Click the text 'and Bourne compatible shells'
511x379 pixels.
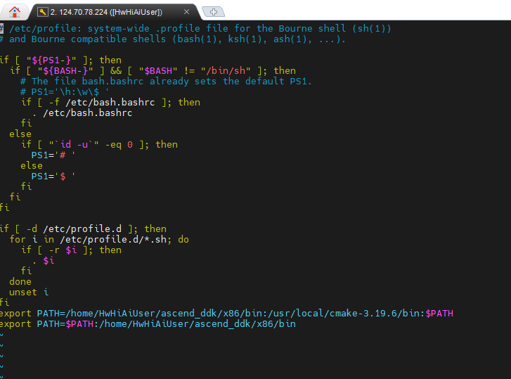point(87,39)
